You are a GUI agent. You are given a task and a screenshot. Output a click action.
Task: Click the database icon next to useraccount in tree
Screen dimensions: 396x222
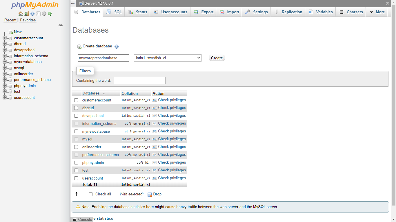[11, 98]
